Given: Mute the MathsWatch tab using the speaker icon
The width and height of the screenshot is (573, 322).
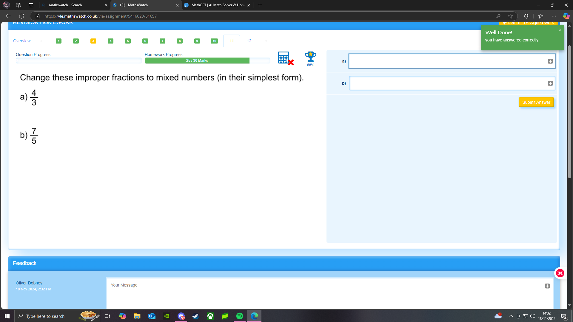Looking at the screenshot, I should point(123,5).
